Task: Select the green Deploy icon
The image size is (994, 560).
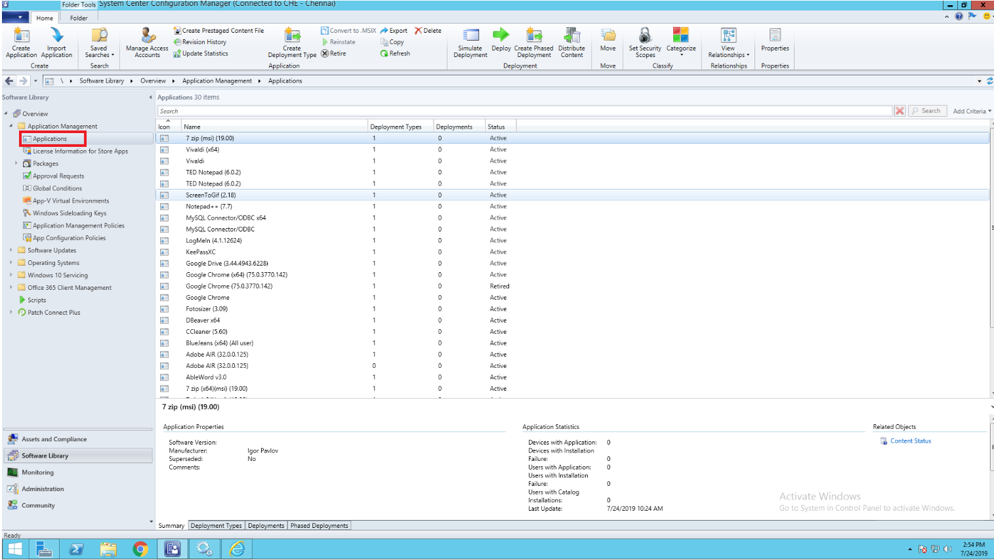Action: click(501, 41)
